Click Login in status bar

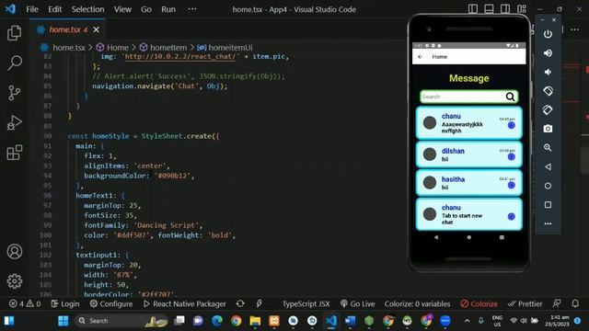click(x=65, y=303)
